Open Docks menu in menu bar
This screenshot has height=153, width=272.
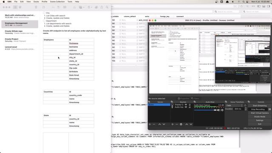point(36,2)
